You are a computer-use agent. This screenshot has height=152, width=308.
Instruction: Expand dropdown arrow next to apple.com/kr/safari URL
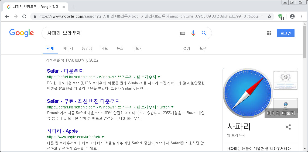click(x=103, y=137)
